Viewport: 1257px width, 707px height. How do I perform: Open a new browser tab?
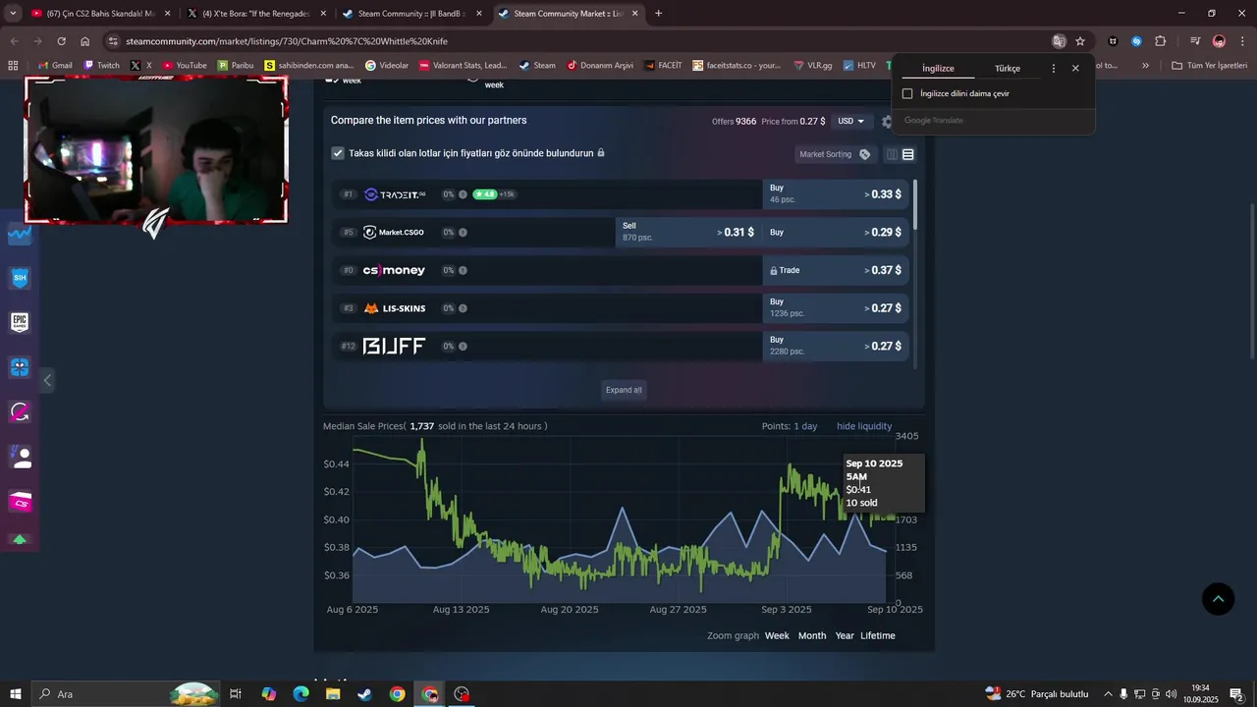coord(658,14)
